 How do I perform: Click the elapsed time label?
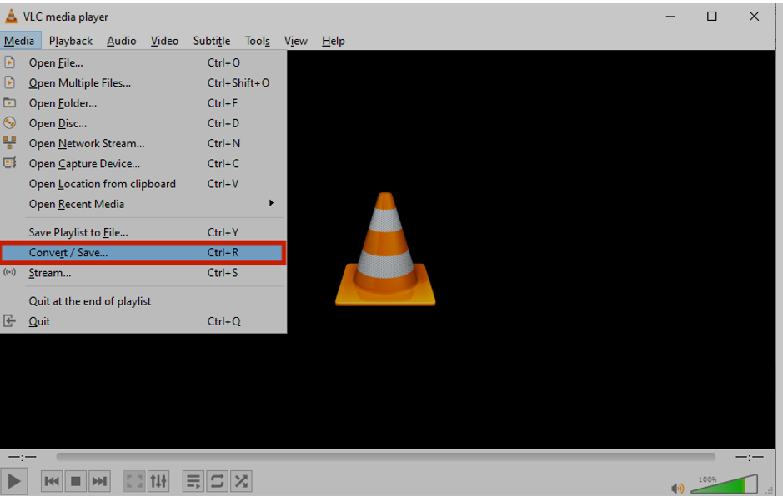point(23,457)
